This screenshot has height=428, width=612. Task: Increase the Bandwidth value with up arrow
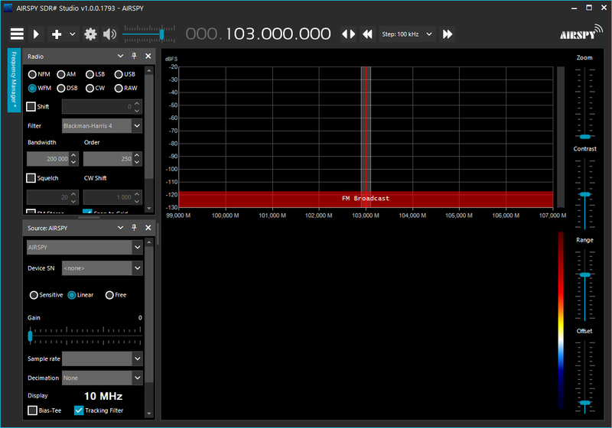coord(73,156)
